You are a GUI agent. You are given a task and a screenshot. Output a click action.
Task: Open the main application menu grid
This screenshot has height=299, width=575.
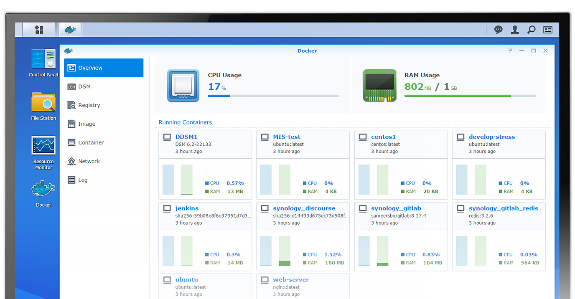click(x=39, y=29)
